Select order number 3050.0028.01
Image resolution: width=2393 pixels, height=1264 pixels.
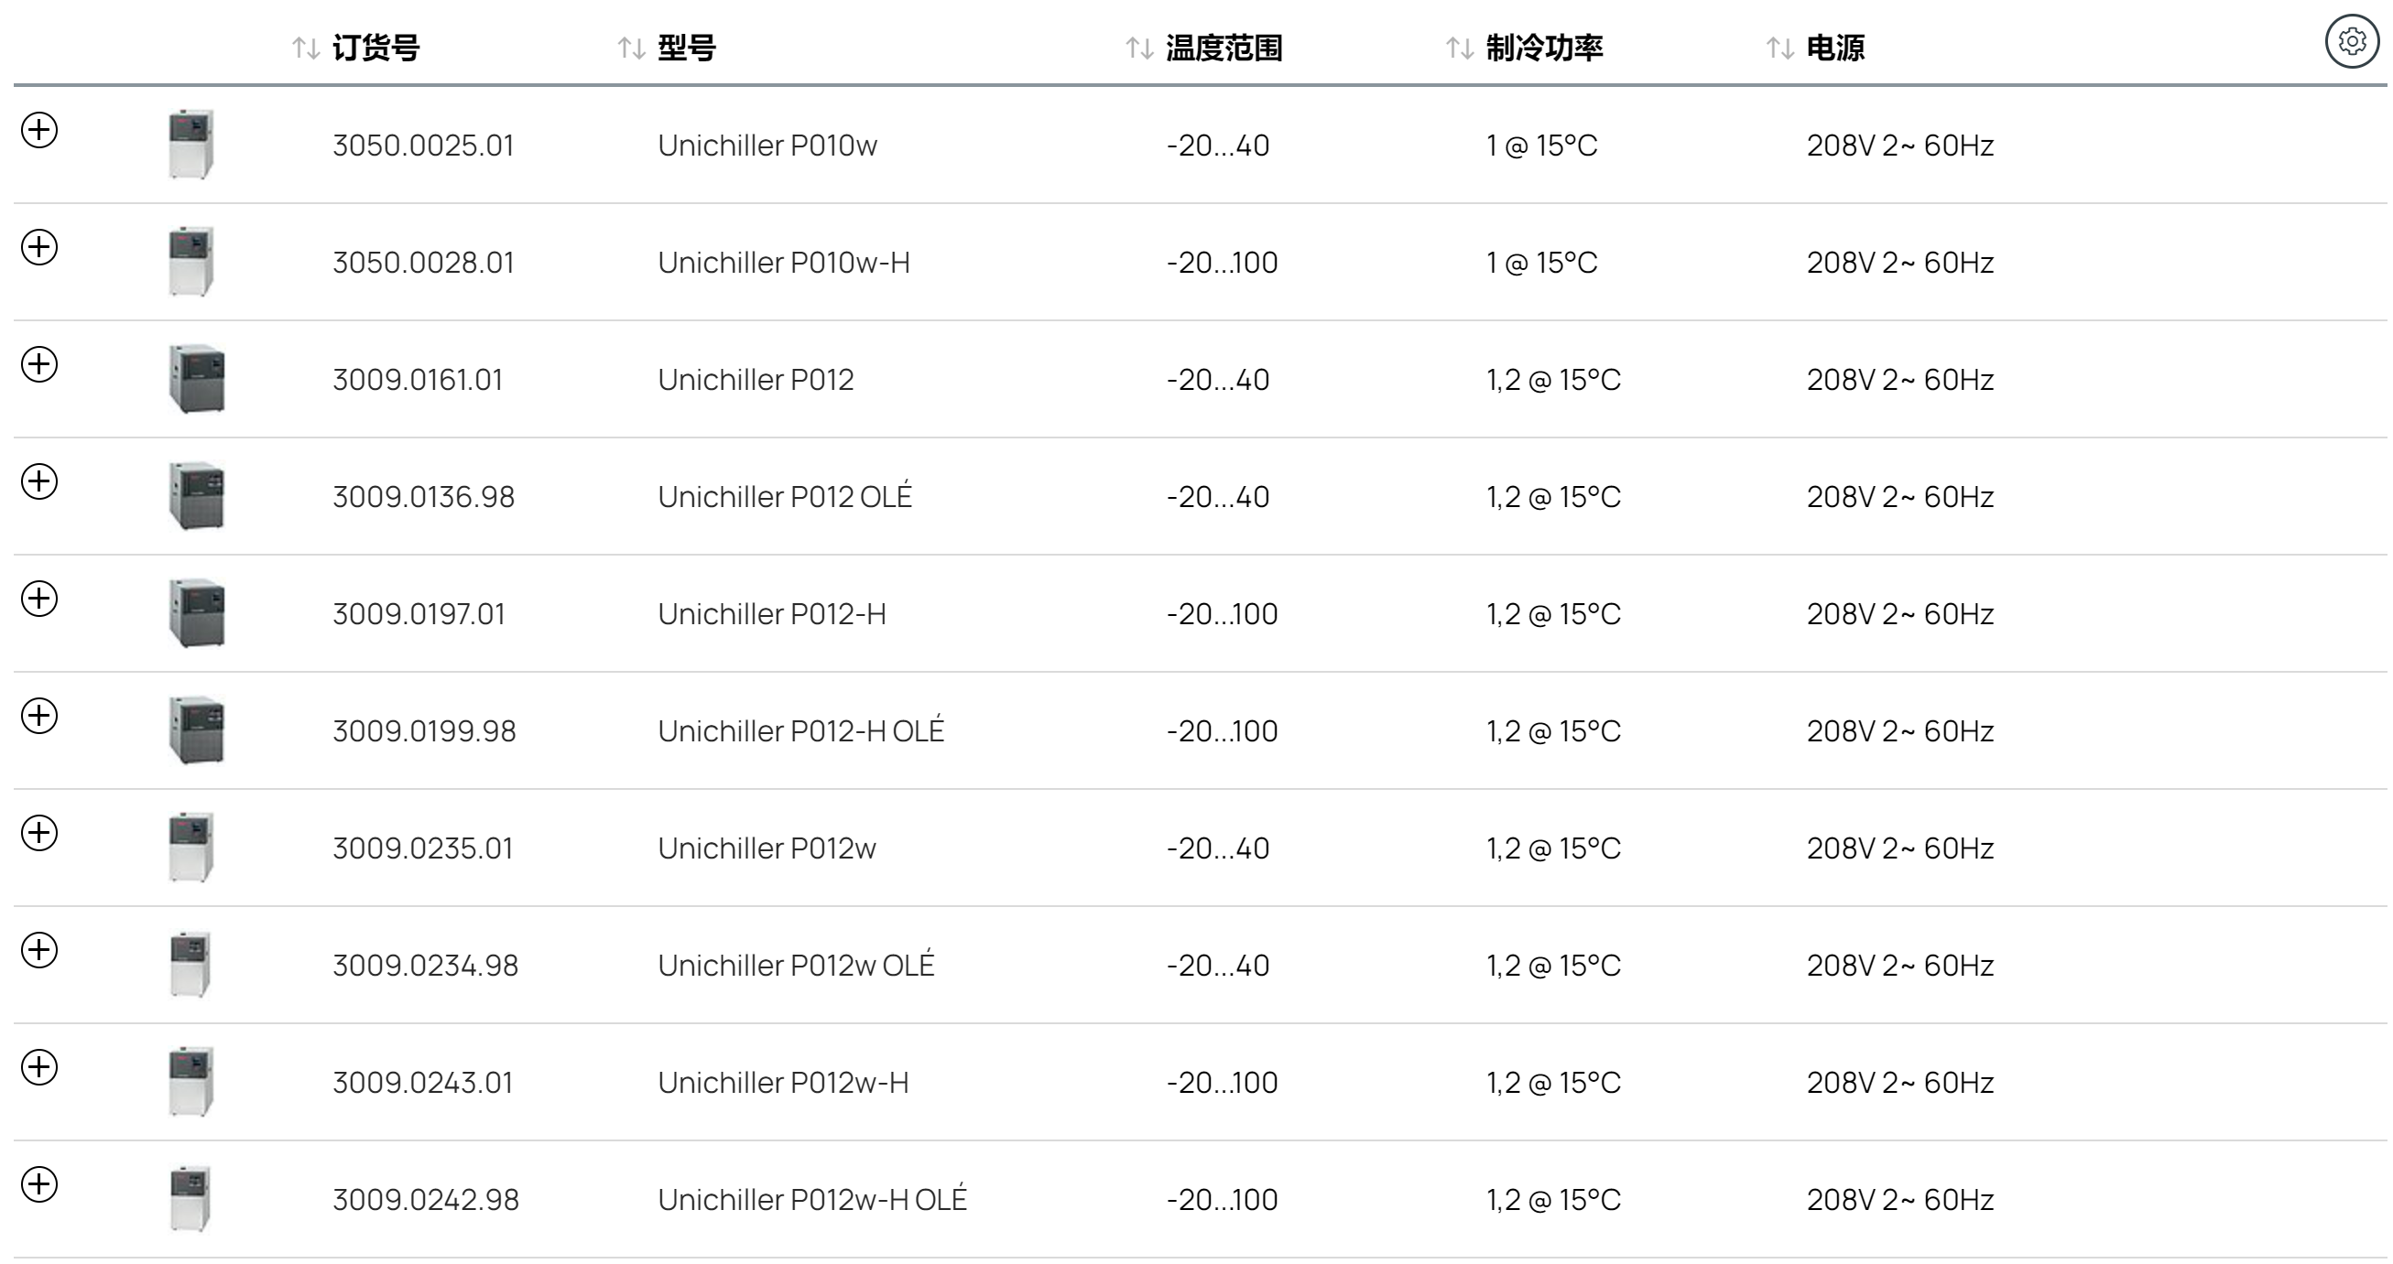coord(424,263)
